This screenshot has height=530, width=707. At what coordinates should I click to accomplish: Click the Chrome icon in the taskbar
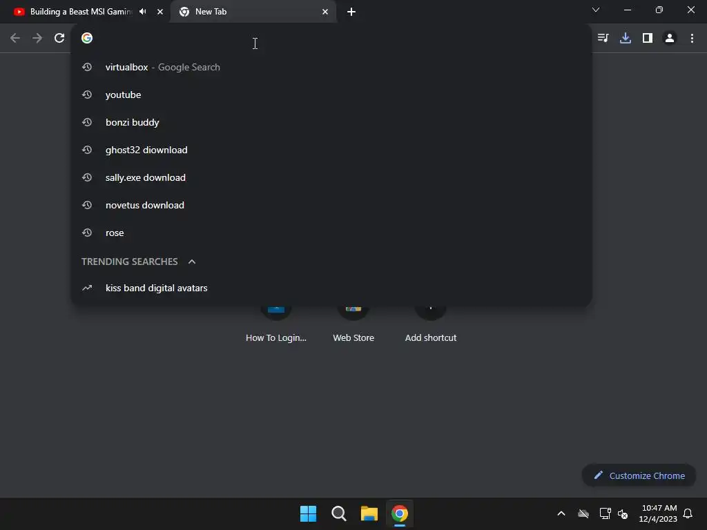[400, 513]
